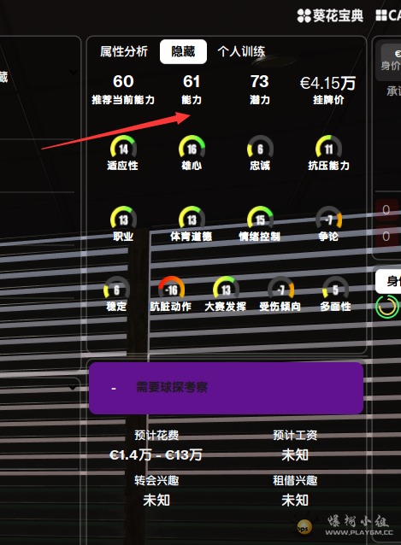
Task: Click the 多面性 gauge showing 5
Action: coord(335,289)
